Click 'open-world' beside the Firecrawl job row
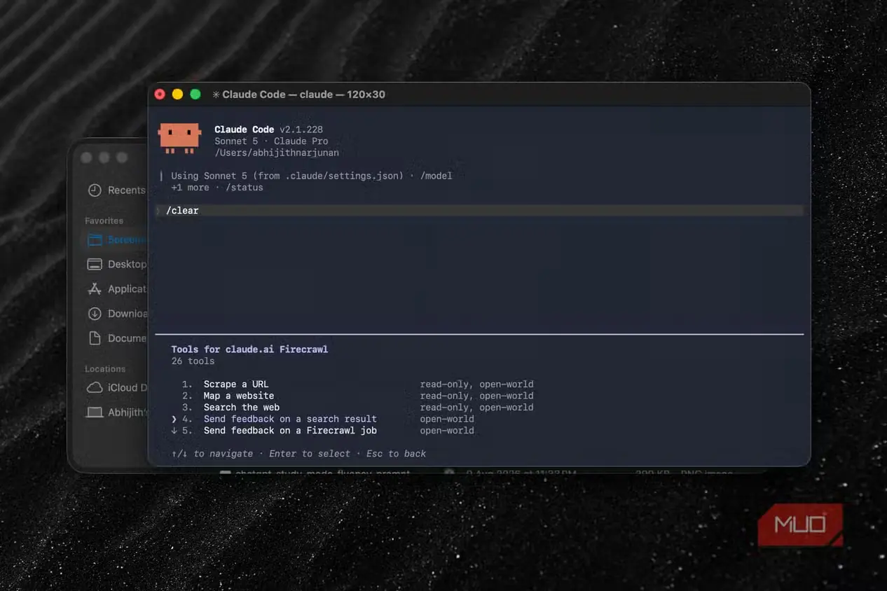 tap(447, 431)
